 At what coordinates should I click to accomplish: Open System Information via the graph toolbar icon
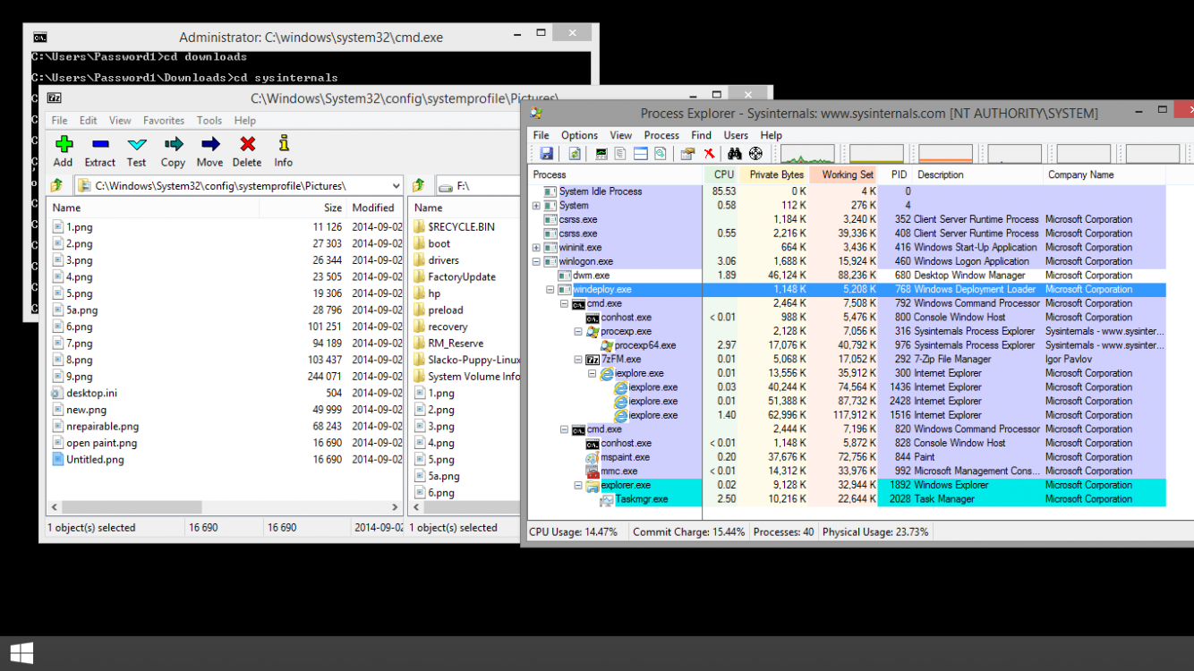point(601,154)
